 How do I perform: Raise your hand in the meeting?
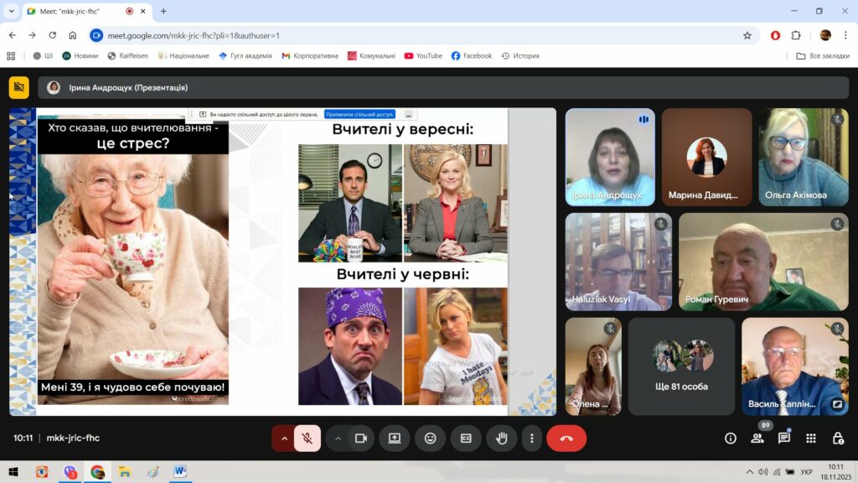click(x=502, y=438)
